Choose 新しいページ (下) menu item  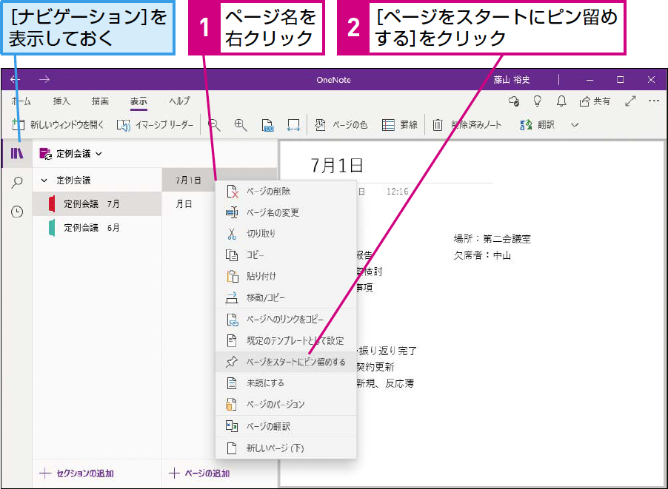(286, 448)
